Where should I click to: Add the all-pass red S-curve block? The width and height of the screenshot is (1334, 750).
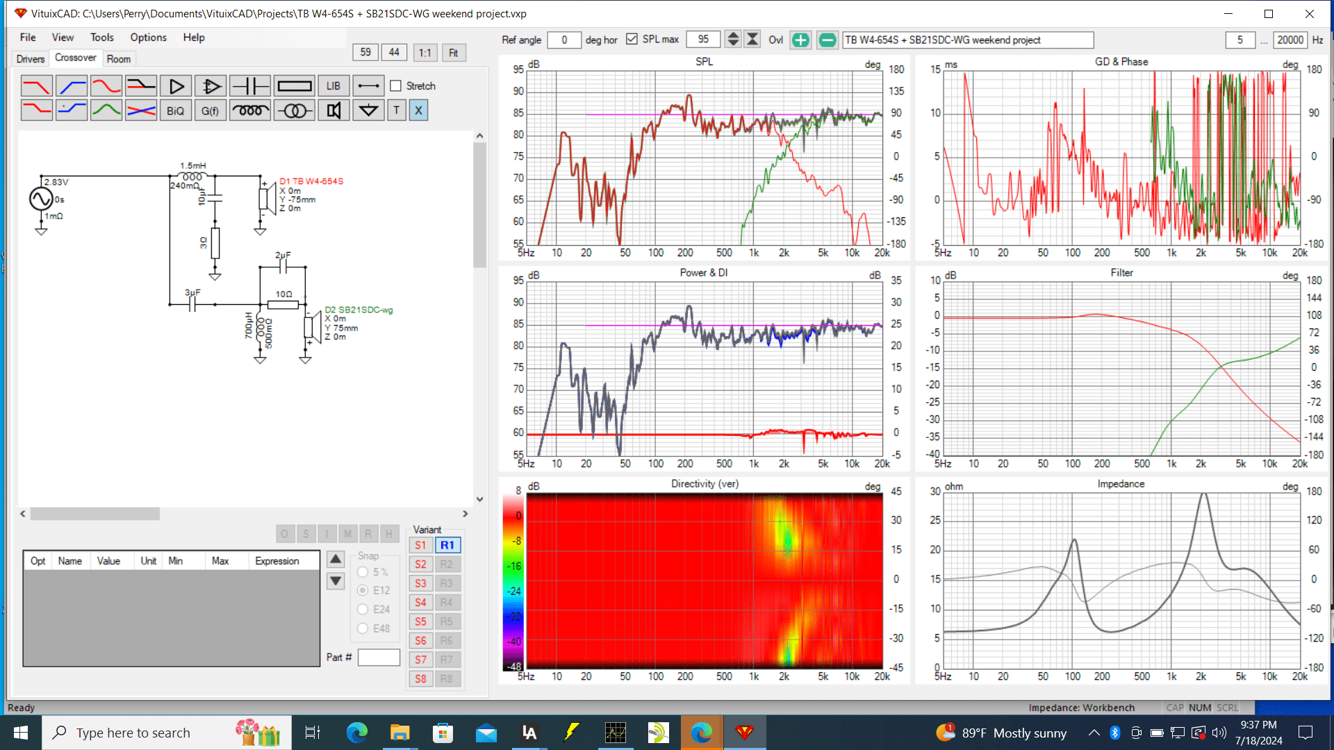point(106,86)
